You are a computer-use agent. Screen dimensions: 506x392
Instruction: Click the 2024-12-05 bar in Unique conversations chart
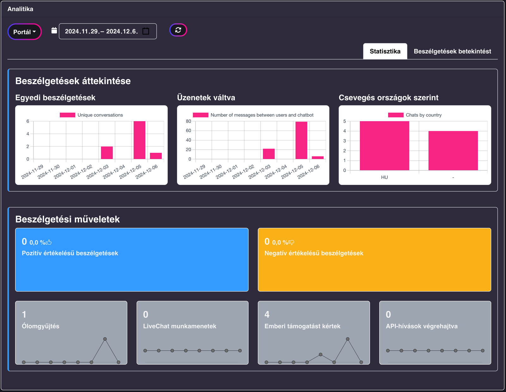click(139, 140)
